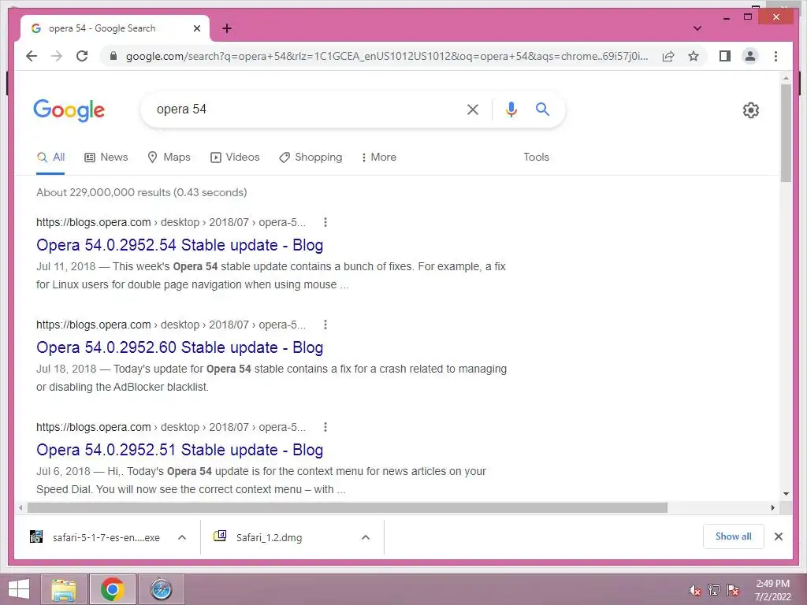
Task: Switch to the Videos tab
Action: click(x=235, y=158)
